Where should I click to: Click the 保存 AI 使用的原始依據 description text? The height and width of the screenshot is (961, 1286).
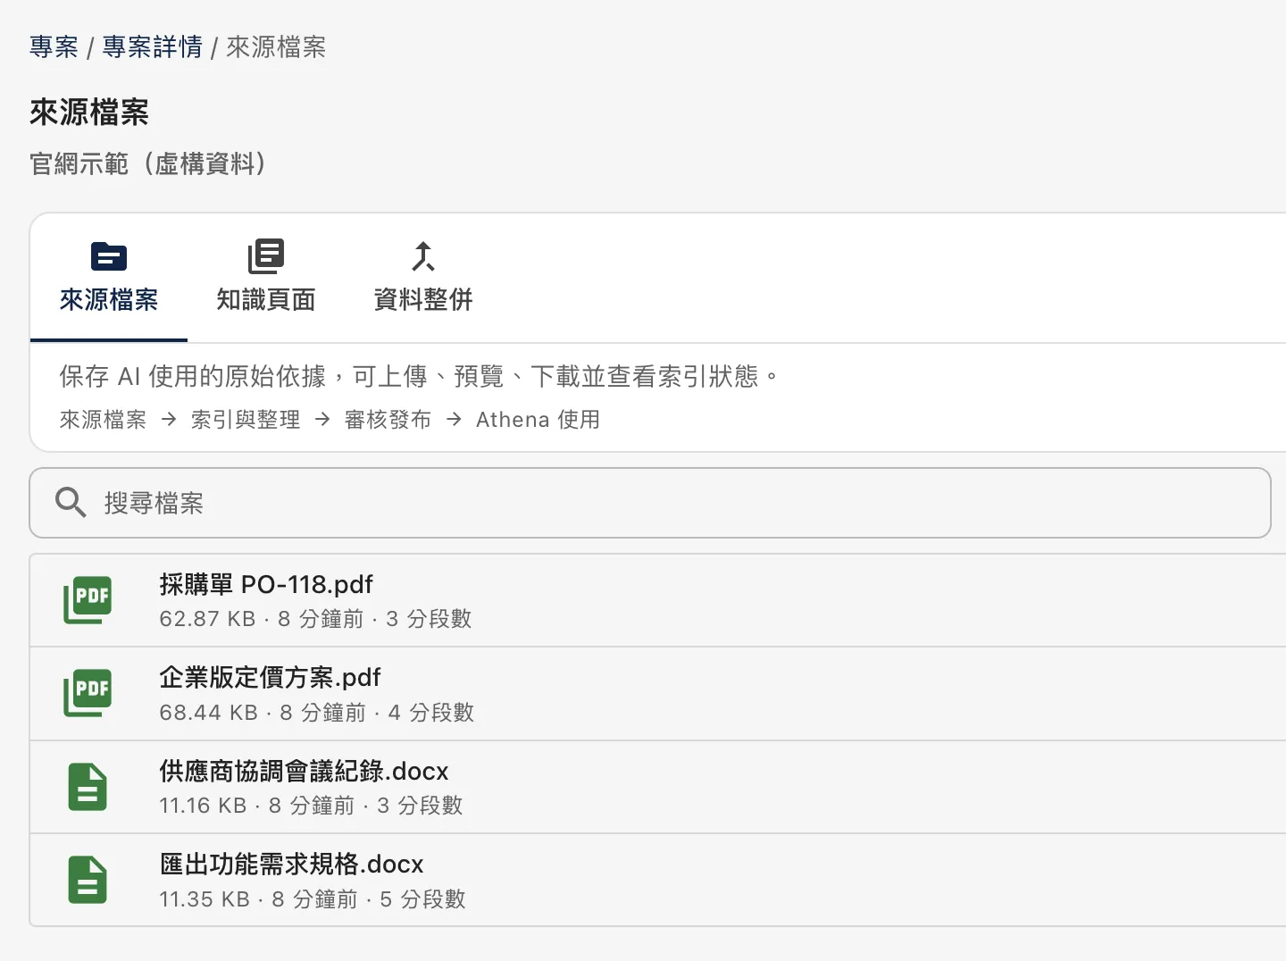point(420,377)
